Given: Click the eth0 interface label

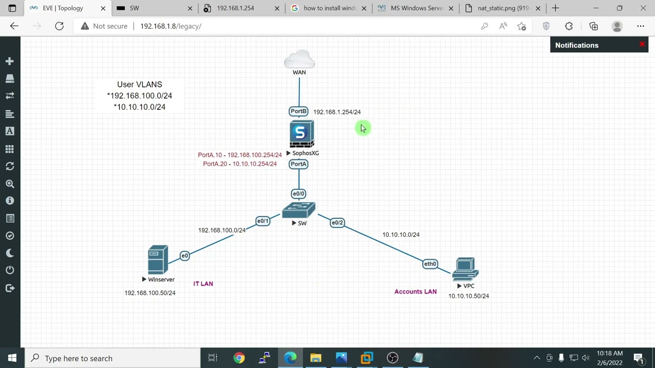Looking at the screenshot, I should [x=430, y=264].
